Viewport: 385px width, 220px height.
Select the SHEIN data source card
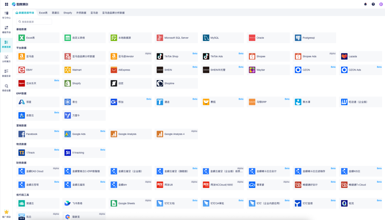(176, 70)
